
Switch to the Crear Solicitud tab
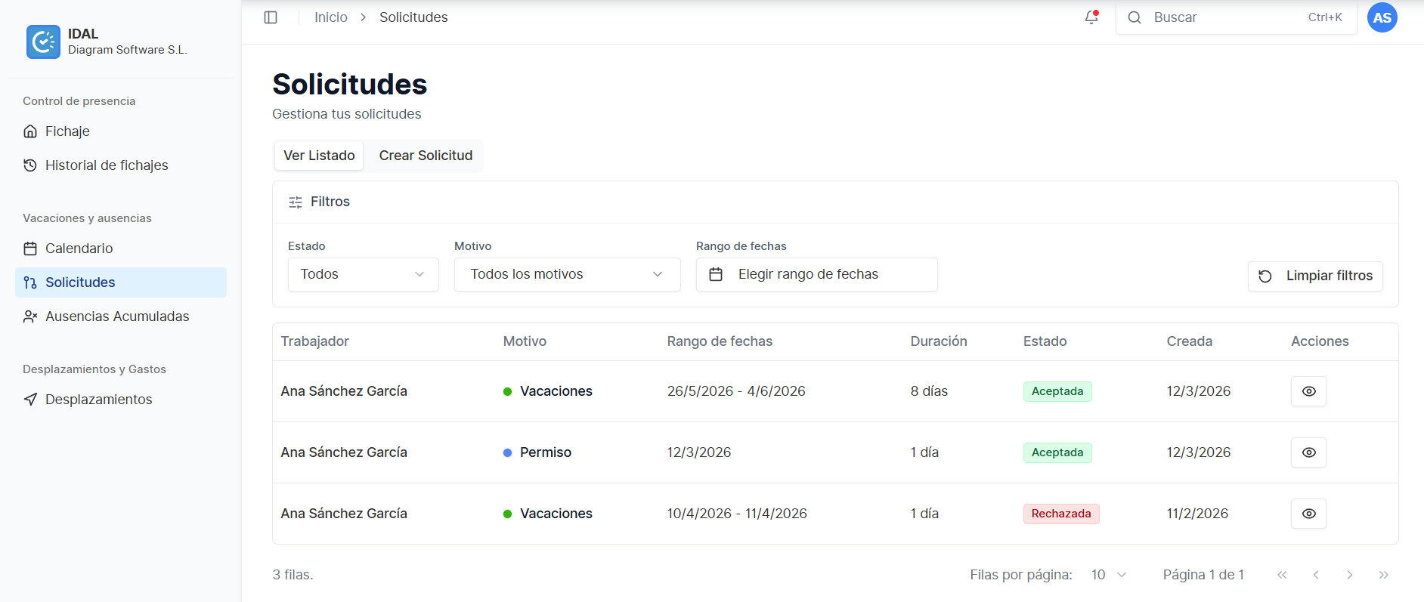pos(426,156)
